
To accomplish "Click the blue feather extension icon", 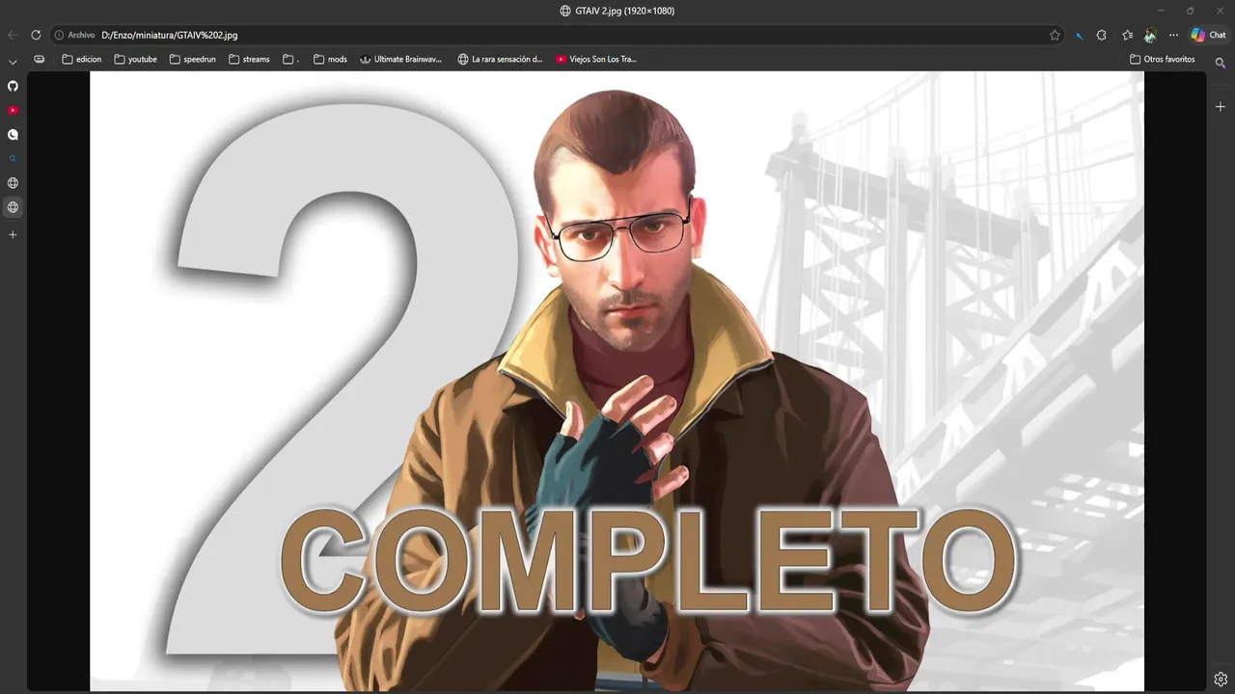I will [x=1079, y=35].
